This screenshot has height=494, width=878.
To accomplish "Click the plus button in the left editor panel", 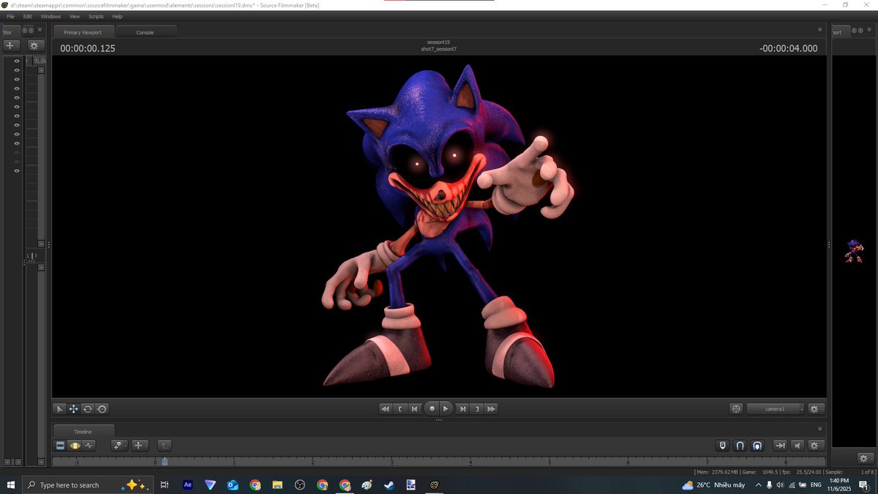I will click(11, 45).
